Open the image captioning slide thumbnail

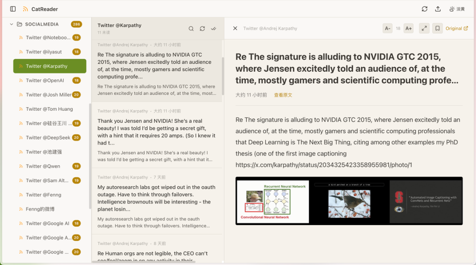point(349,201)
